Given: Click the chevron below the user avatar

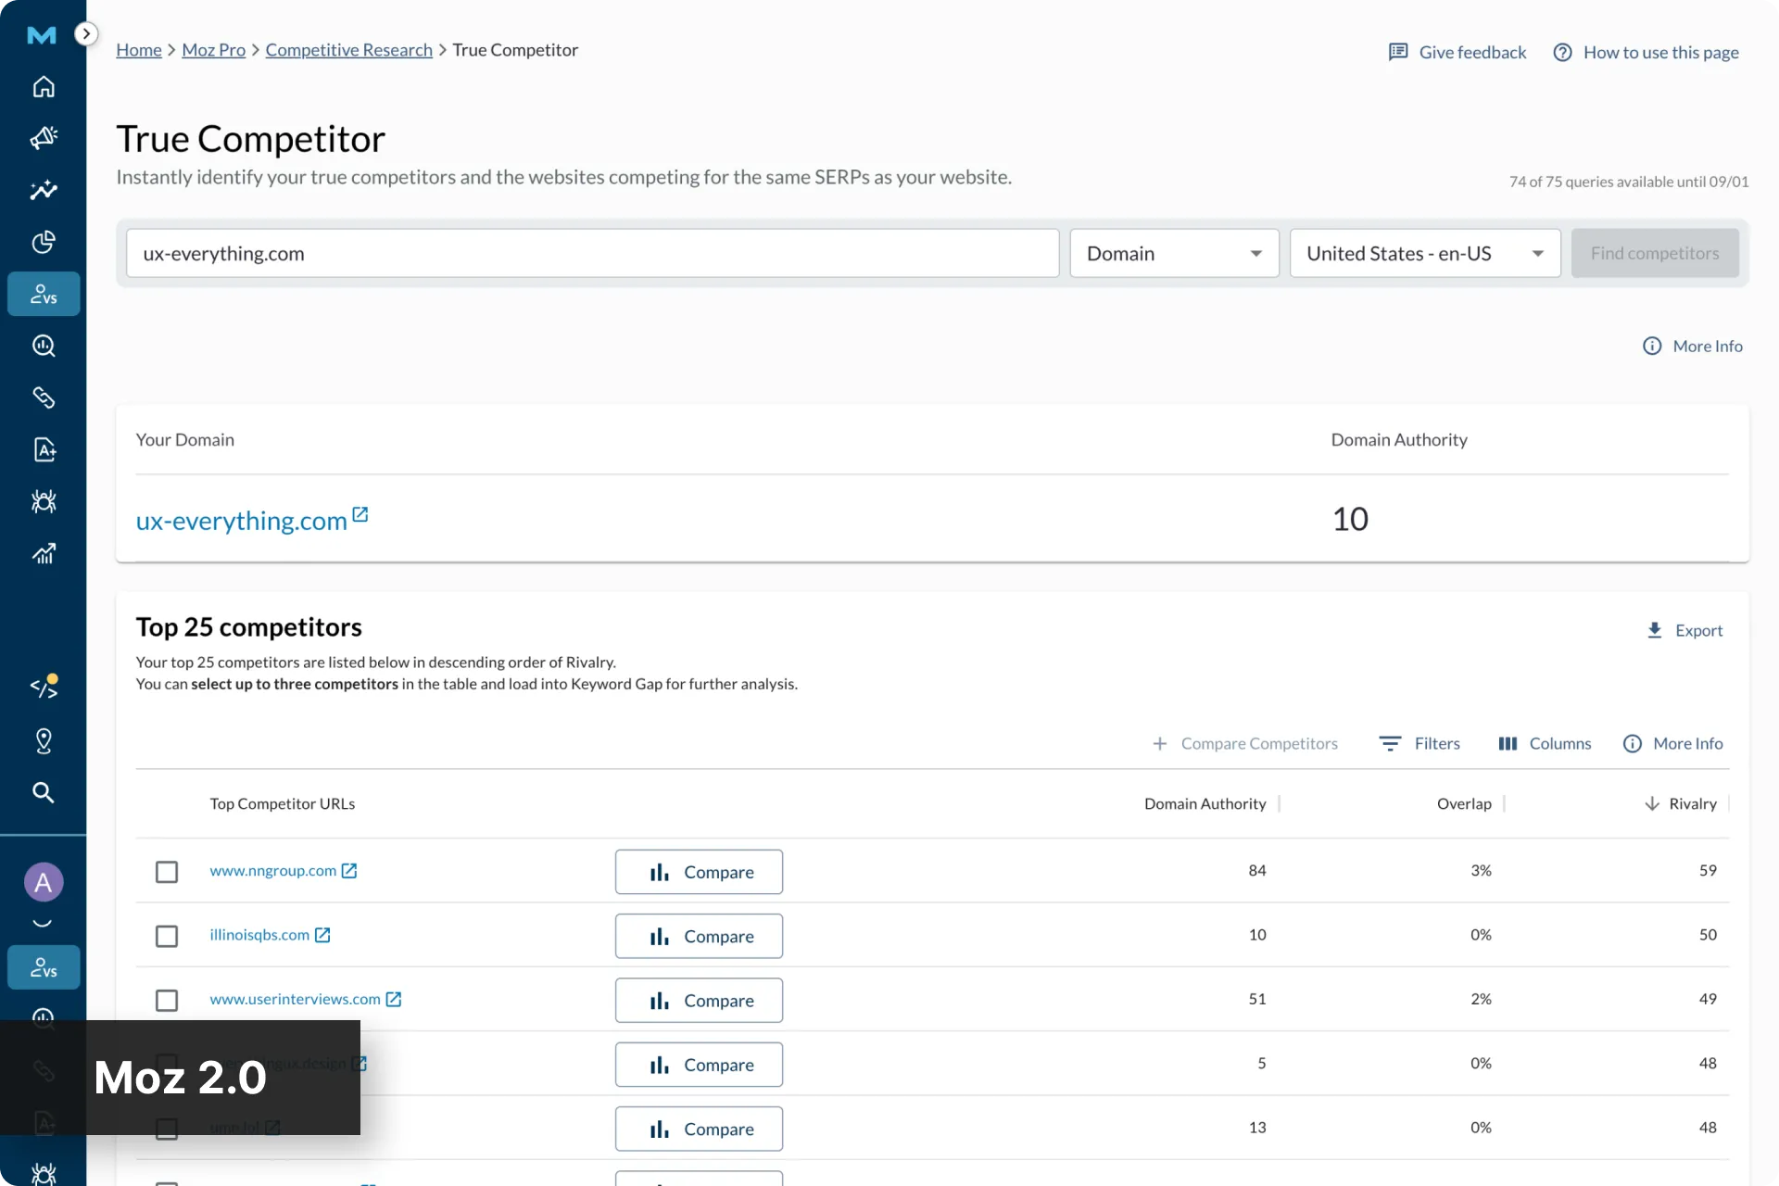Looking at the screenshot, I should (x=43, y=923).
